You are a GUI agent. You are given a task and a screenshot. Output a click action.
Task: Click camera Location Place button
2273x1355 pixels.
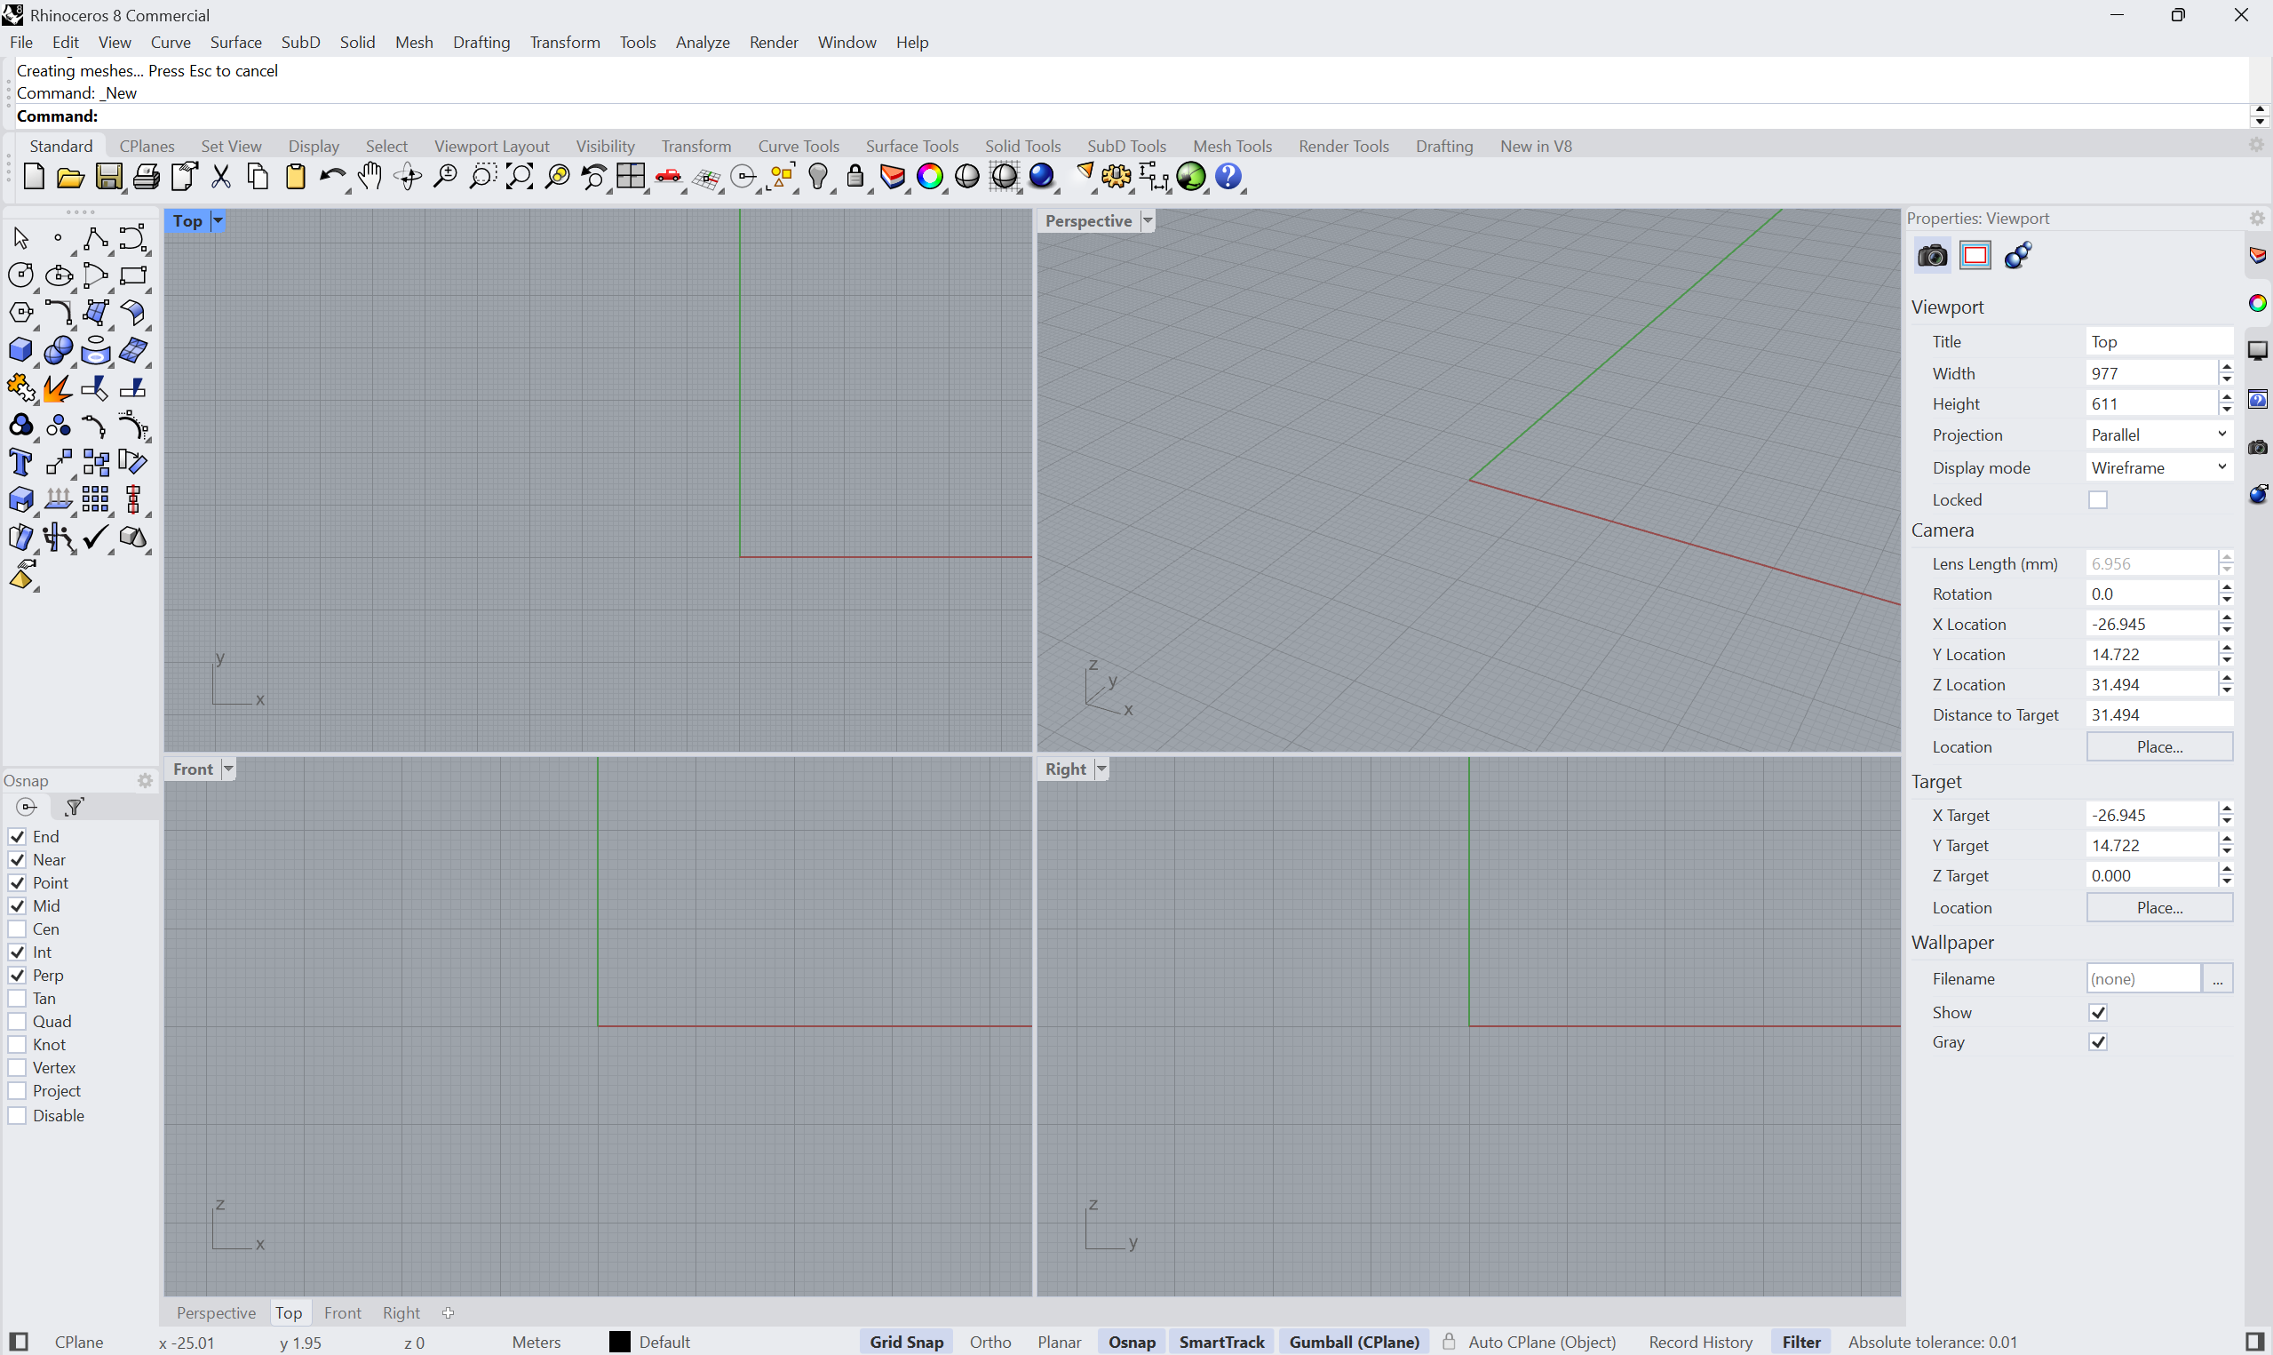pyautogui.click(x=2159, y=747)
